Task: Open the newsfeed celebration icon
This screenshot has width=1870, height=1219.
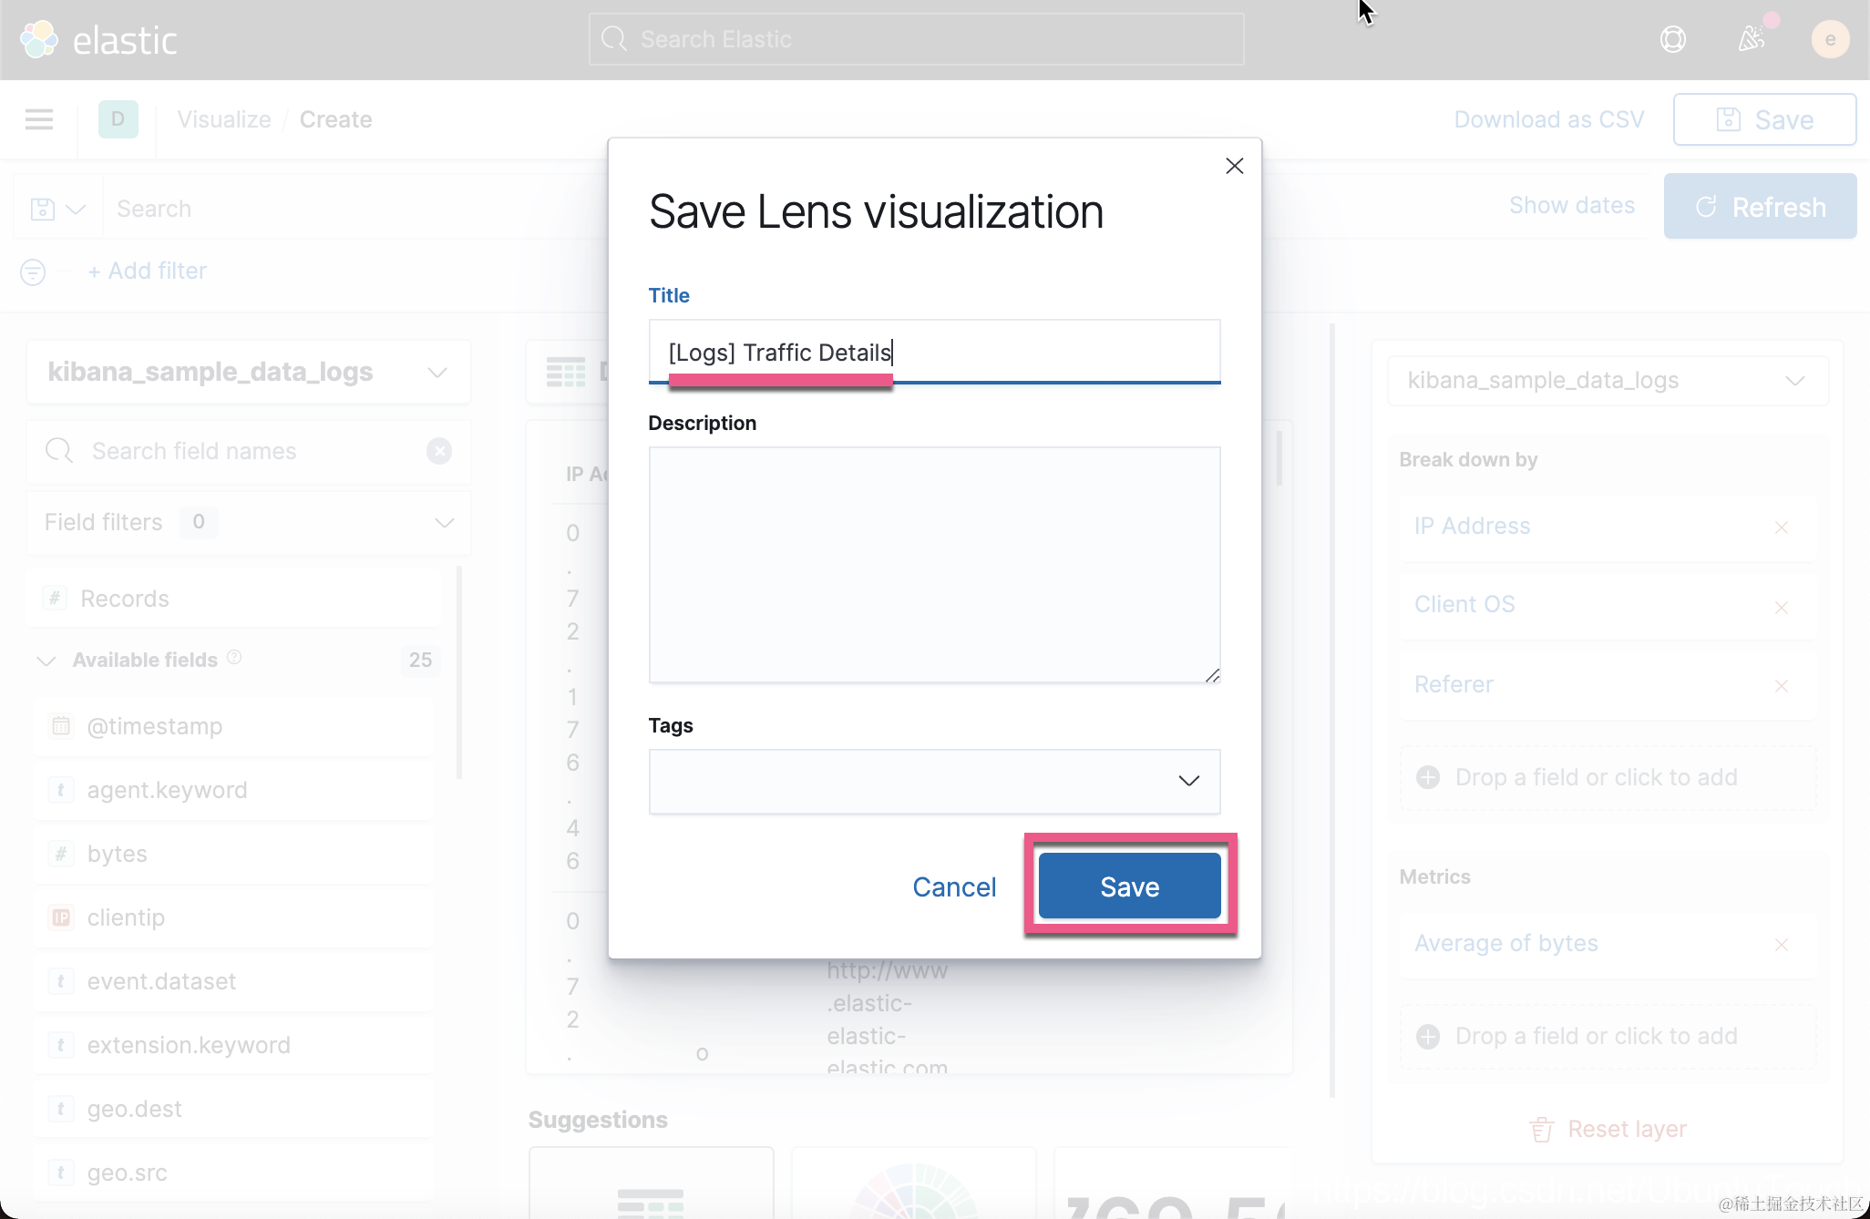Action: pyautogui.click(x=1752, y=39)
